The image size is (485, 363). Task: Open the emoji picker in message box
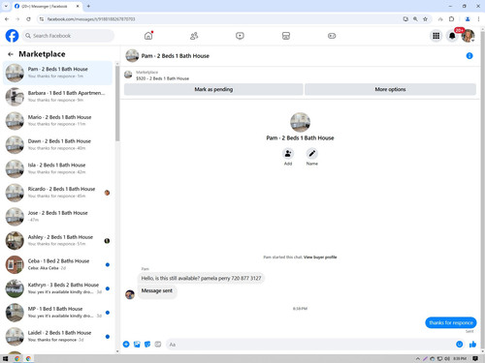(460, 345)
